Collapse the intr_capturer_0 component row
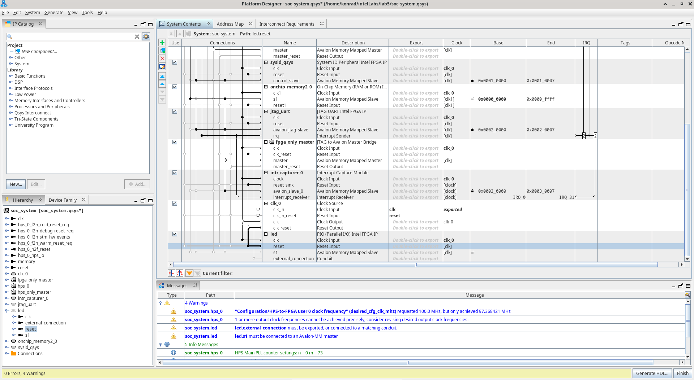The width and height of the screenshot is (694, 380). point(266,173)
